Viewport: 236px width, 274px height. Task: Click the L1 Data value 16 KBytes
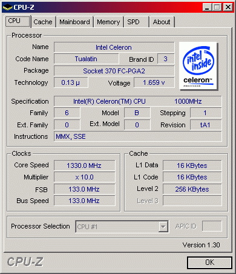[x=192, y=165]
